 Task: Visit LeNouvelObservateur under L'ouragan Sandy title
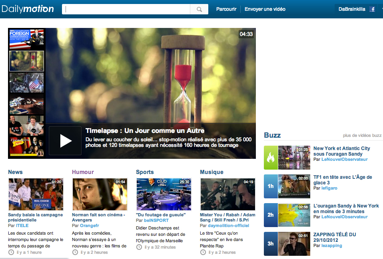(x=344, y=217)
